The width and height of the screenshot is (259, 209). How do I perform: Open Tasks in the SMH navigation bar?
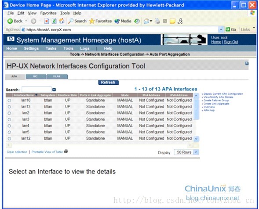click(51, 48)
